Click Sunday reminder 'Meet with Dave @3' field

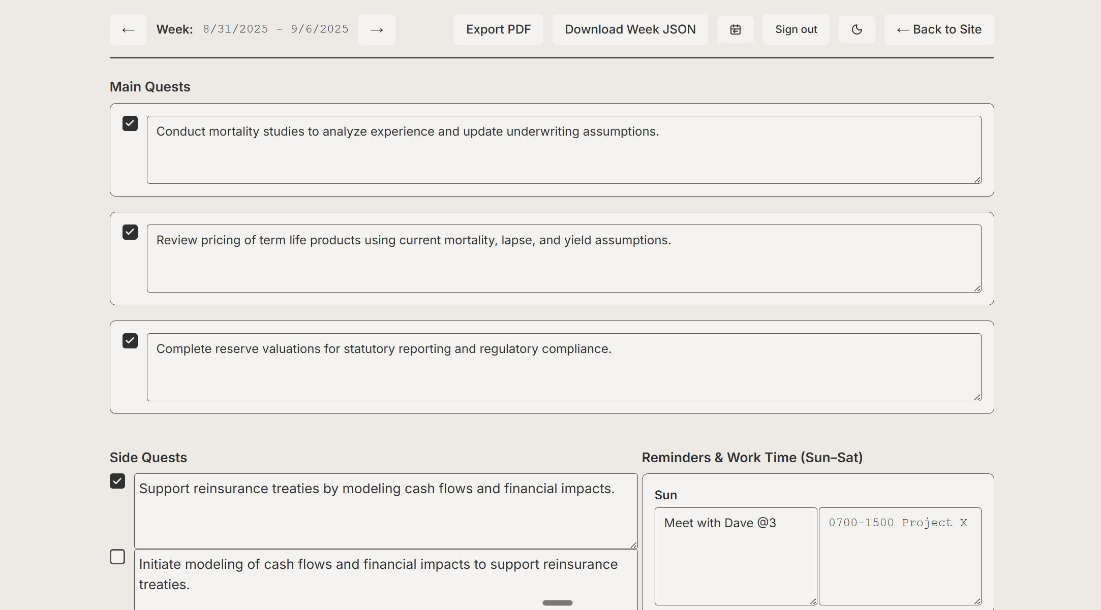pos(736,556)
